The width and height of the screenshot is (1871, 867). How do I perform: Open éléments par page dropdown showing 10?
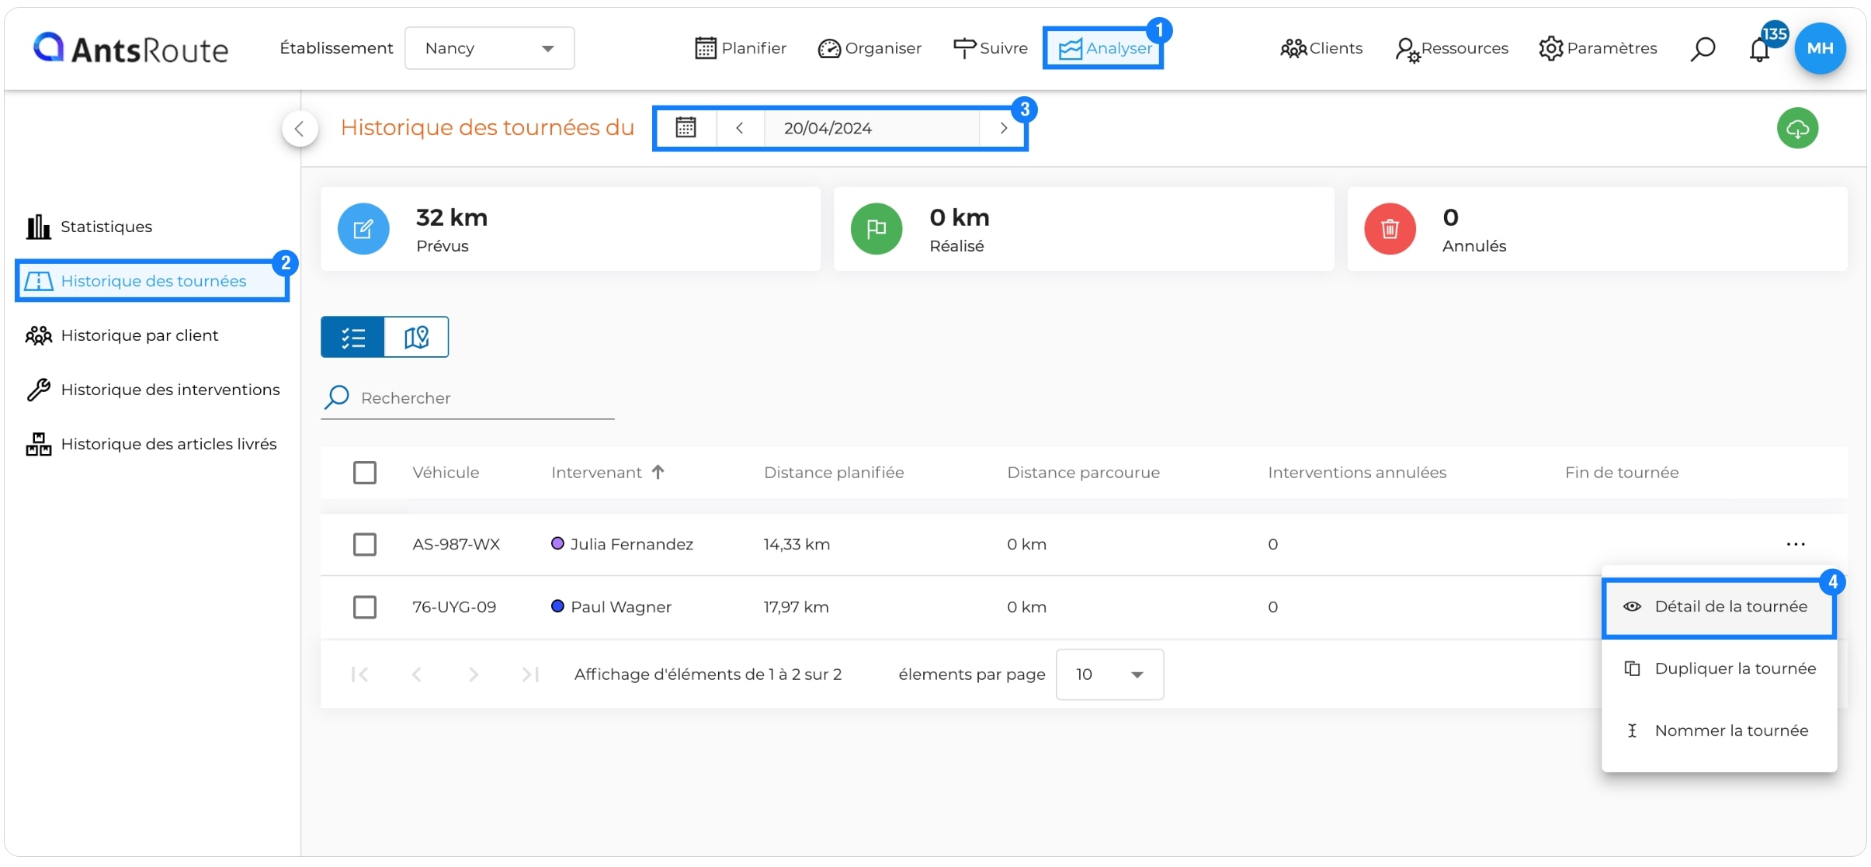pyautogui.click(x=1109, y=675)
